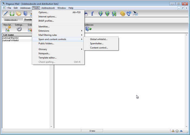Click the blue cloud status bar icon

tap(181, 131)
